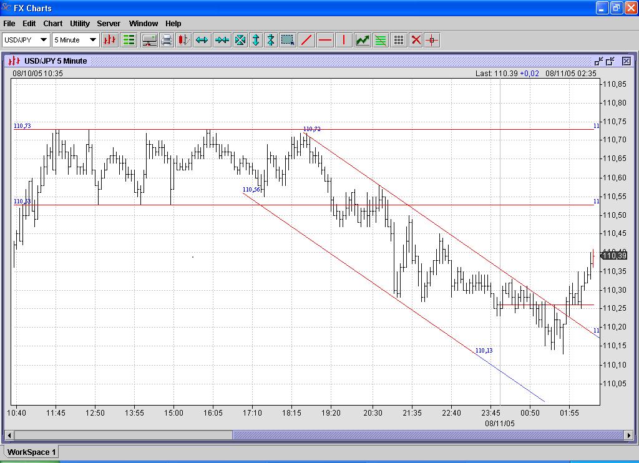Screen dimensions: 639x463
Task: Click the 110,56 channel line label
Action: point(251,190)
